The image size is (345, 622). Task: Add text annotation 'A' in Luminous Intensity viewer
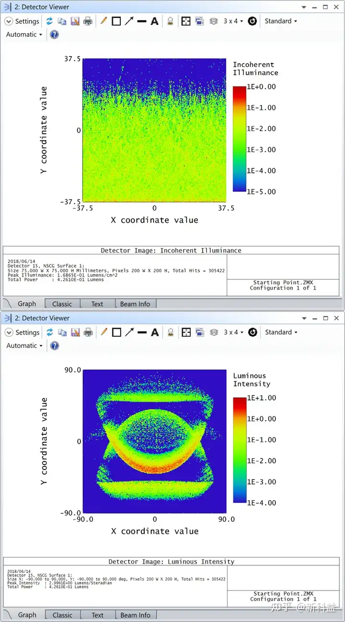(155, 332)
